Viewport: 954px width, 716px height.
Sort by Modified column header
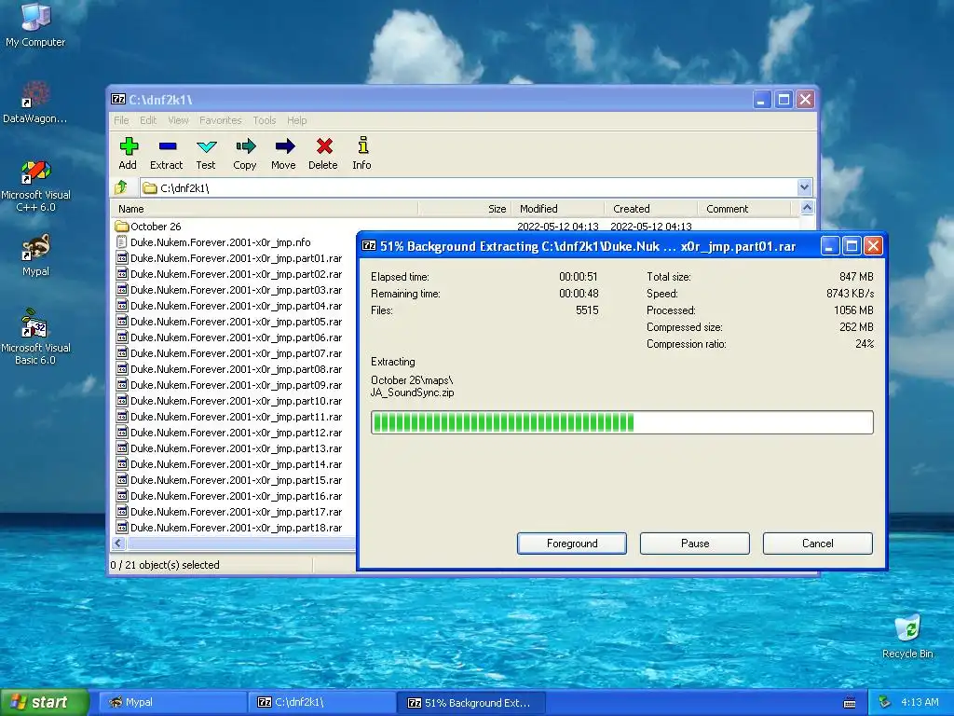pos(558,209)
